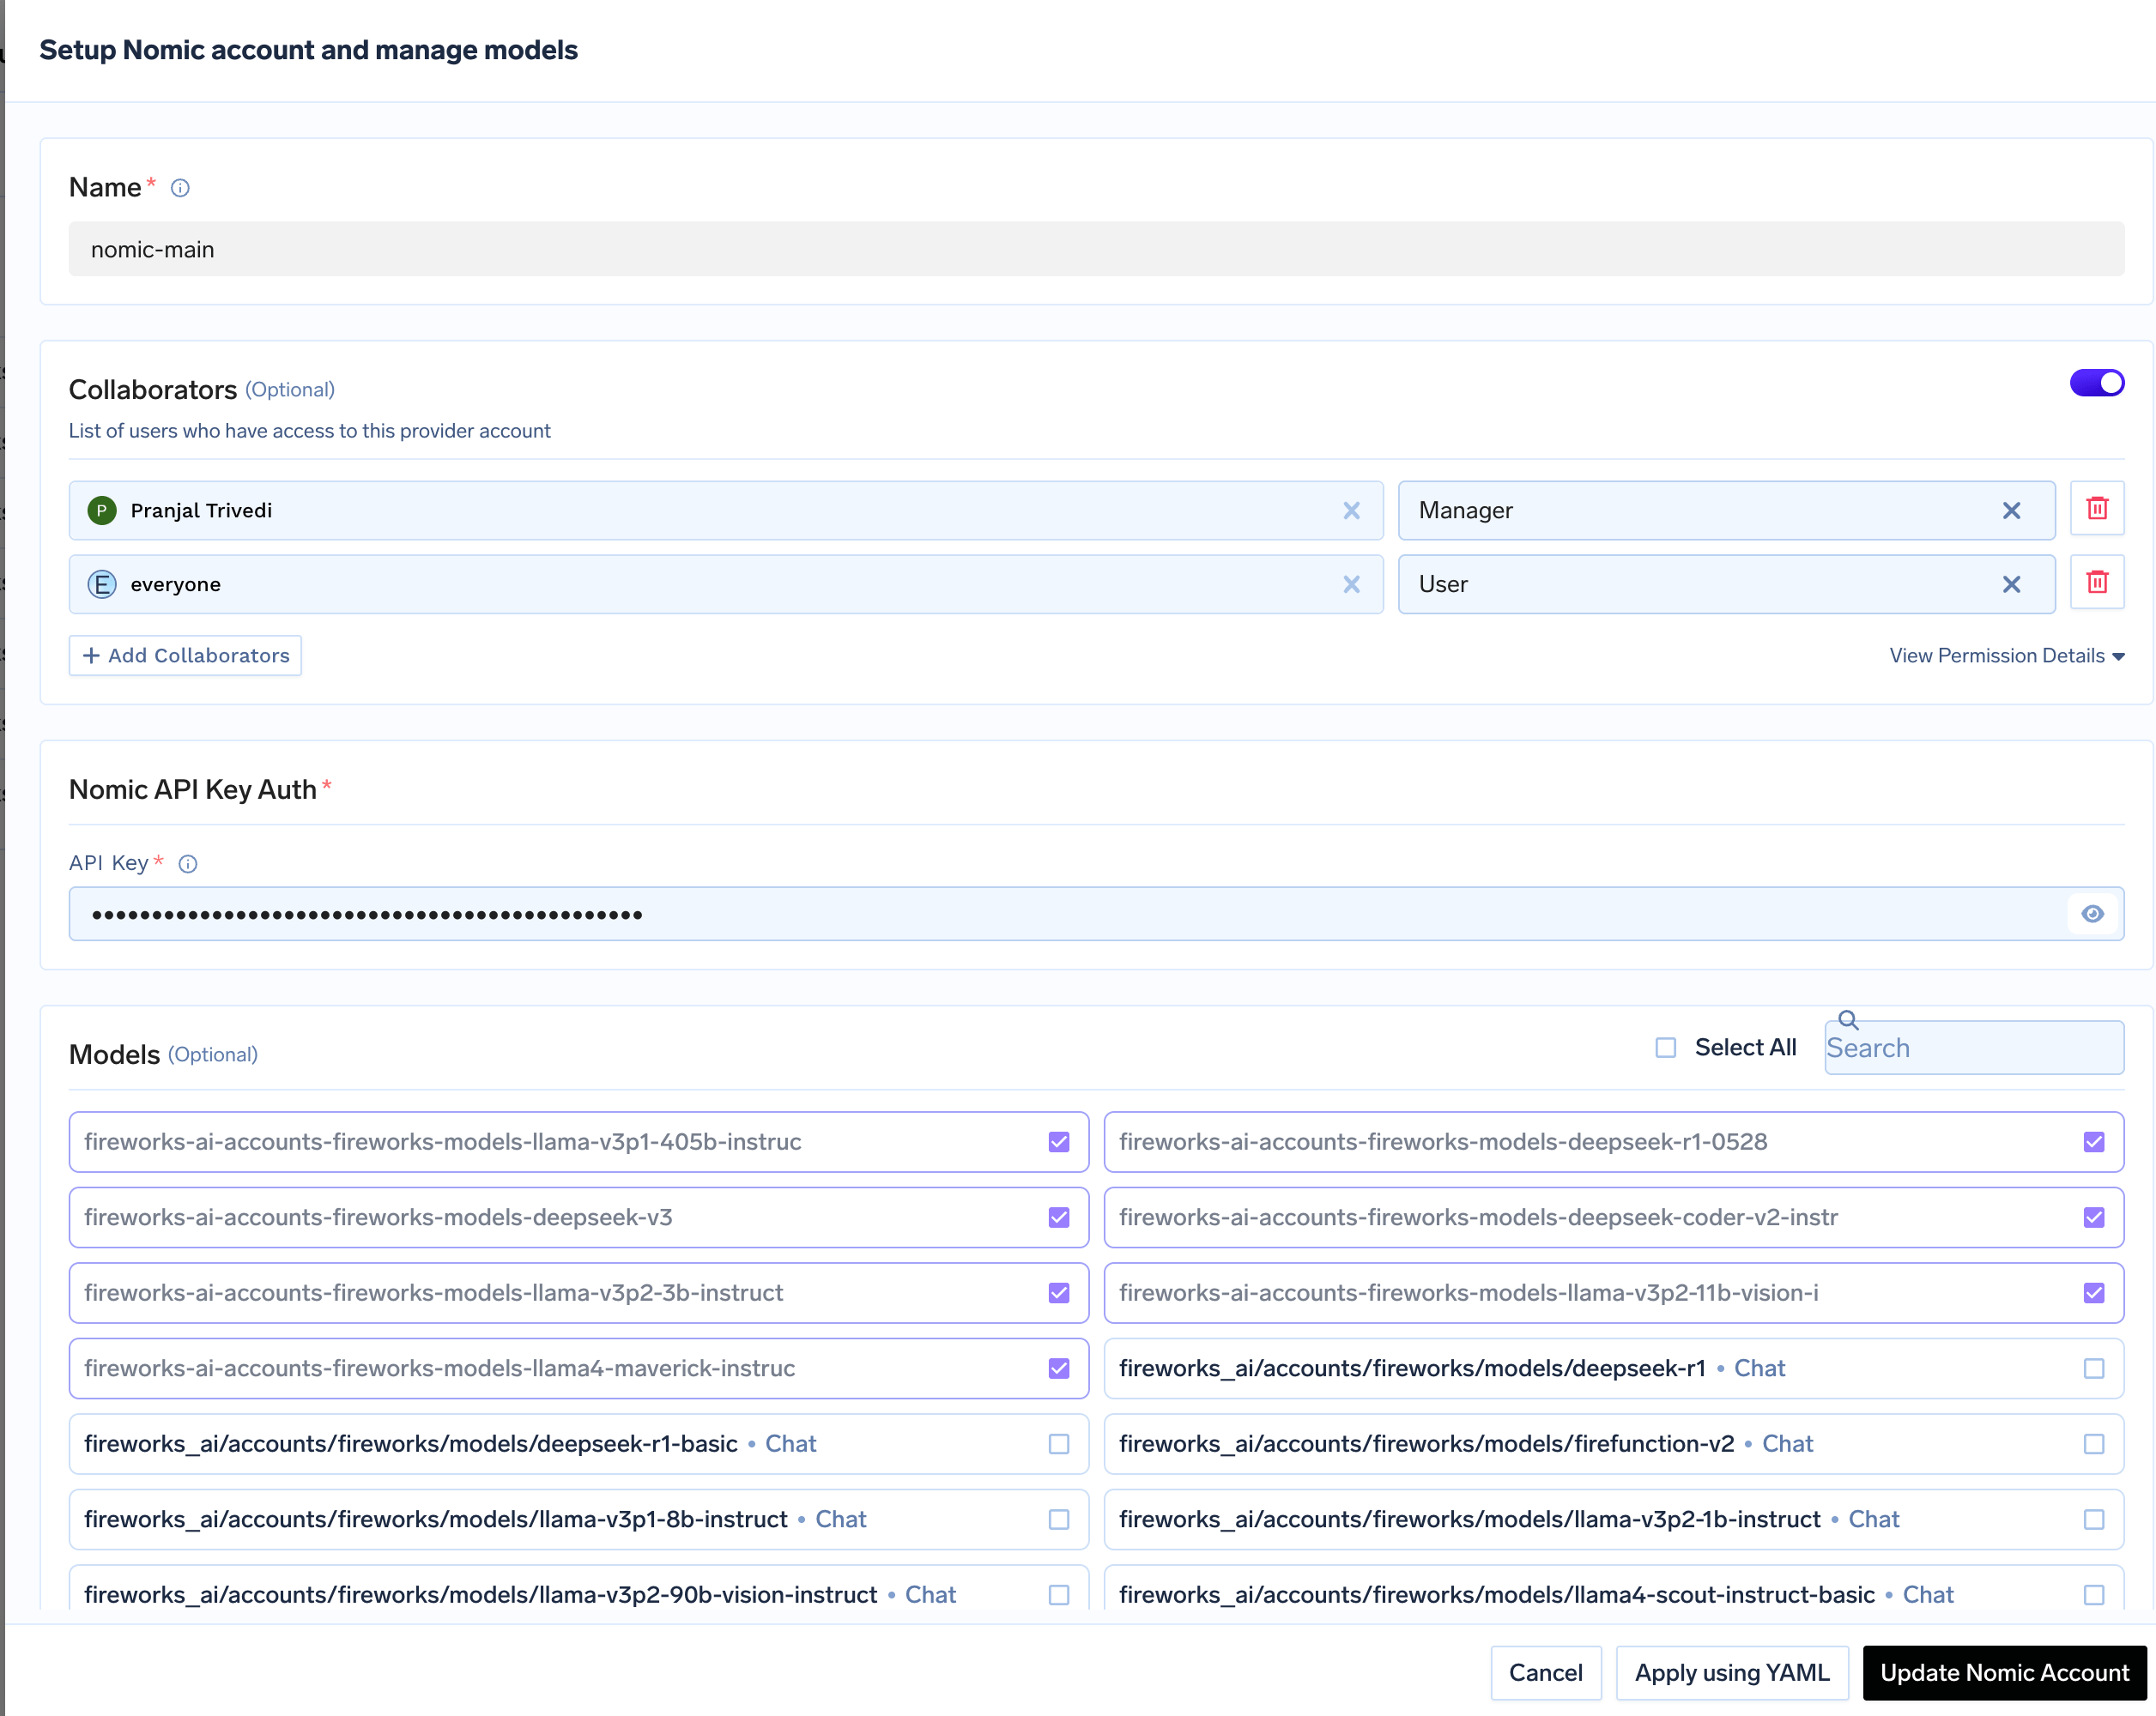Clear the everyone collaborator selection
2156x1716 pixels.
coord(1351,584)
